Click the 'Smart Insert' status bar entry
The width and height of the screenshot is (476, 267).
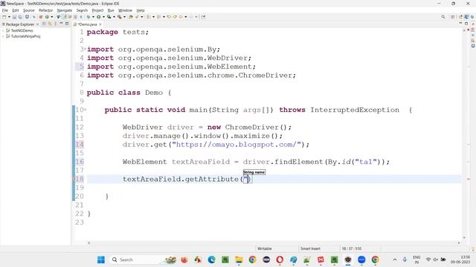310,248
